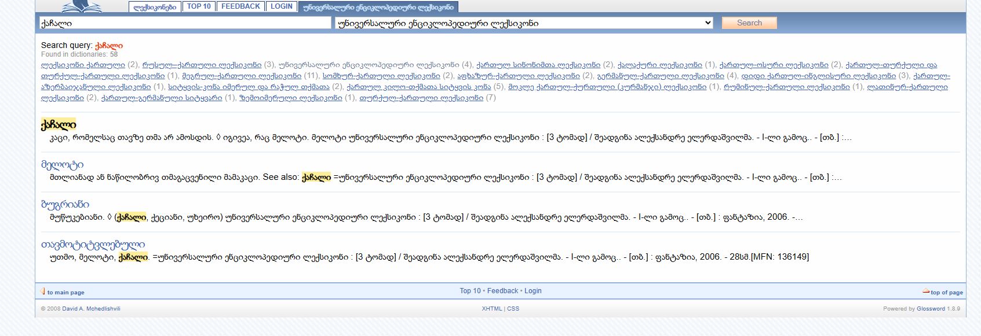981x336 pixels.
Task: Open the მელოტი result heading
Action: coord(63,165)
